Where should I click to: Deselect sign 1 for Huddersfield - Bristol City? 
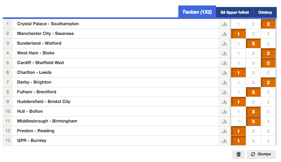coord(238,102)
